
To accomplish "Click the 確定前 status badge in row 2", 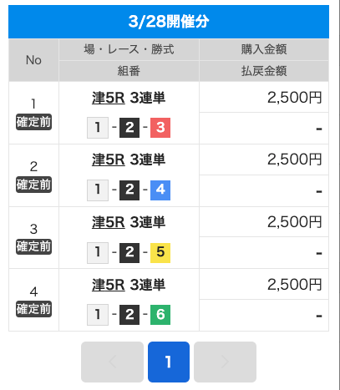I will [33, 185].
